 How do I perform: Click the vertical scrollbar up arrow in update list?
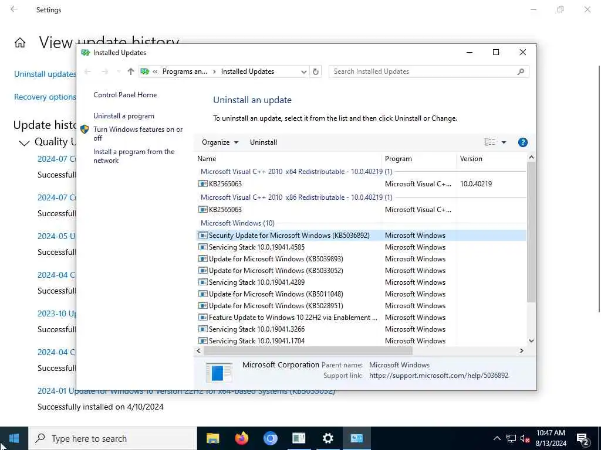pyautogui.click(x=531, y=157)
